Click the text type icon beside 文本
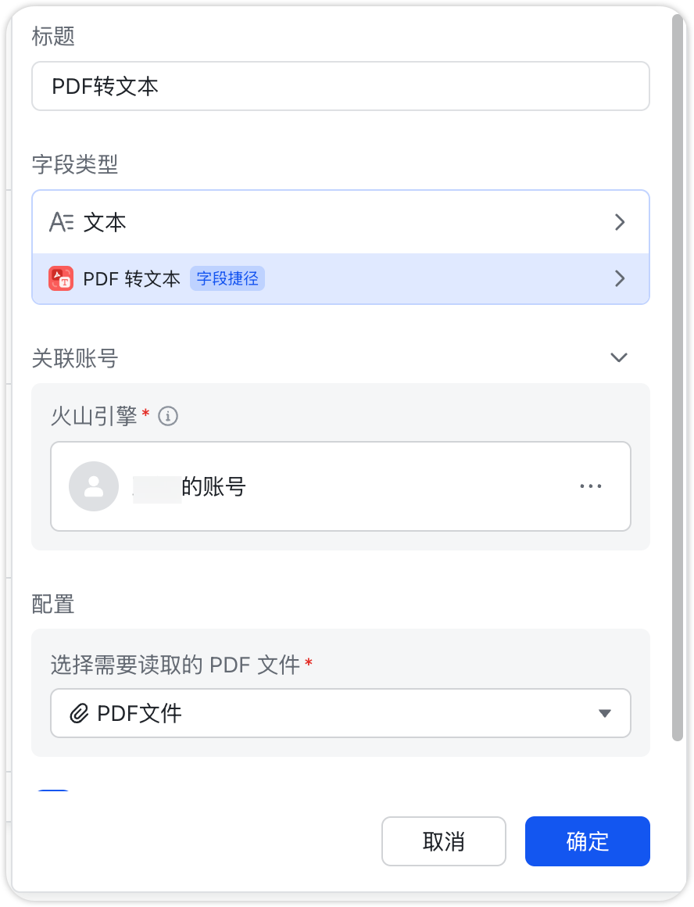This screenshot has height=907, width=694. (61, 223)
